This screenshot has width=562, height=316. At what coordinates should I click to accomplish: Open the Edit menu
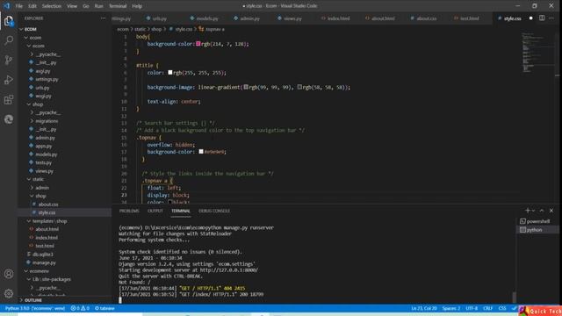(x=32, y=6)
